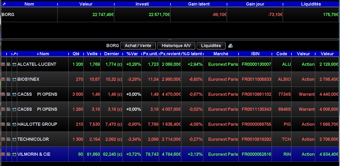Open the document icon for ALCATEL-LUCENT row
The width and height of the screenshot is (340, 166).
click(9, 64)
